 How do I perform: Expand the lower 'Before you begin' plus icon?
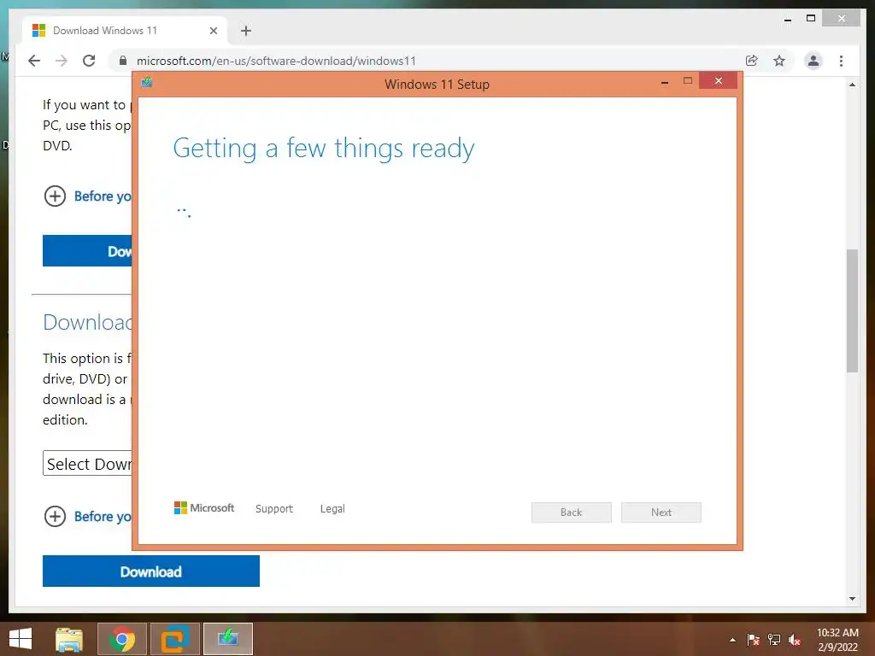pyautogui.click(x=55, y=516)
